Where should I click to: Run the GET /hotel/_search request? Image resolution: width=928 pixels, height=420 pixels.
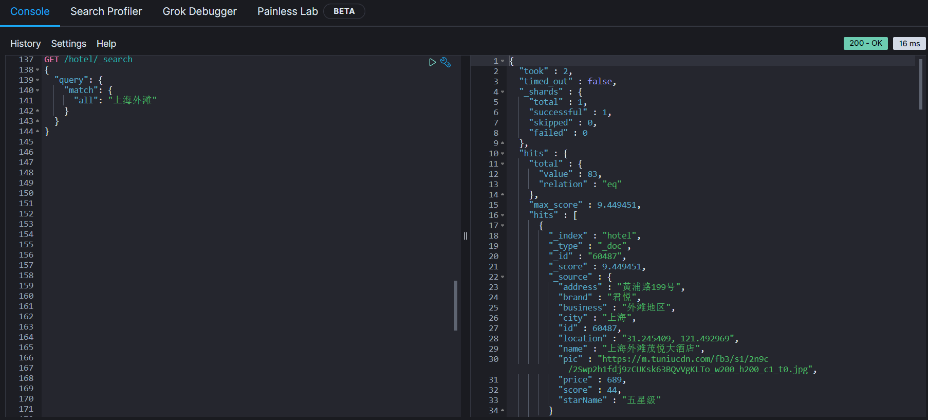pos(432,62)
